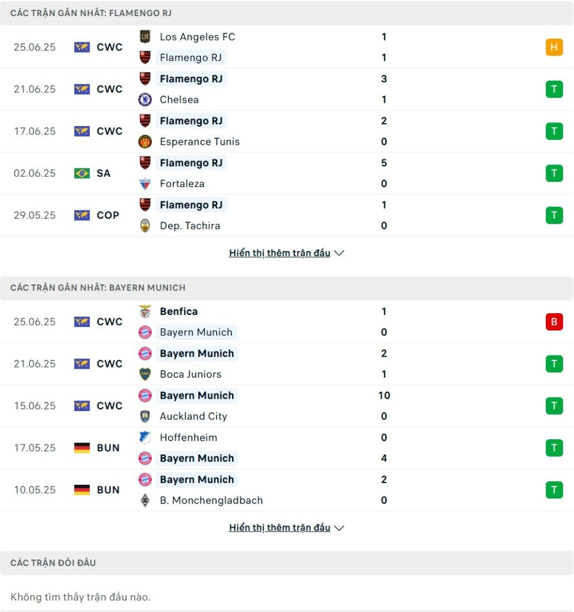Click the Hoffenheim club logo
Screen dimensions: 574x612
click(x=145, y=437)
